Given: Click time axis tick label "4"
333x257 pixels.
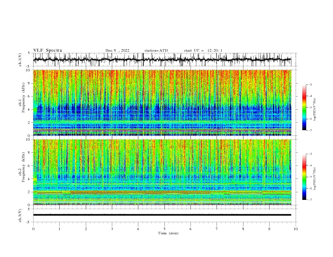Looking at the screenshot, I should coord(138,229).
